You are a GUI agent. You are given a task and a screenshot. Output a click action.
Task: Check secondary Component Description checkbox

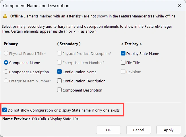[59, 90]
